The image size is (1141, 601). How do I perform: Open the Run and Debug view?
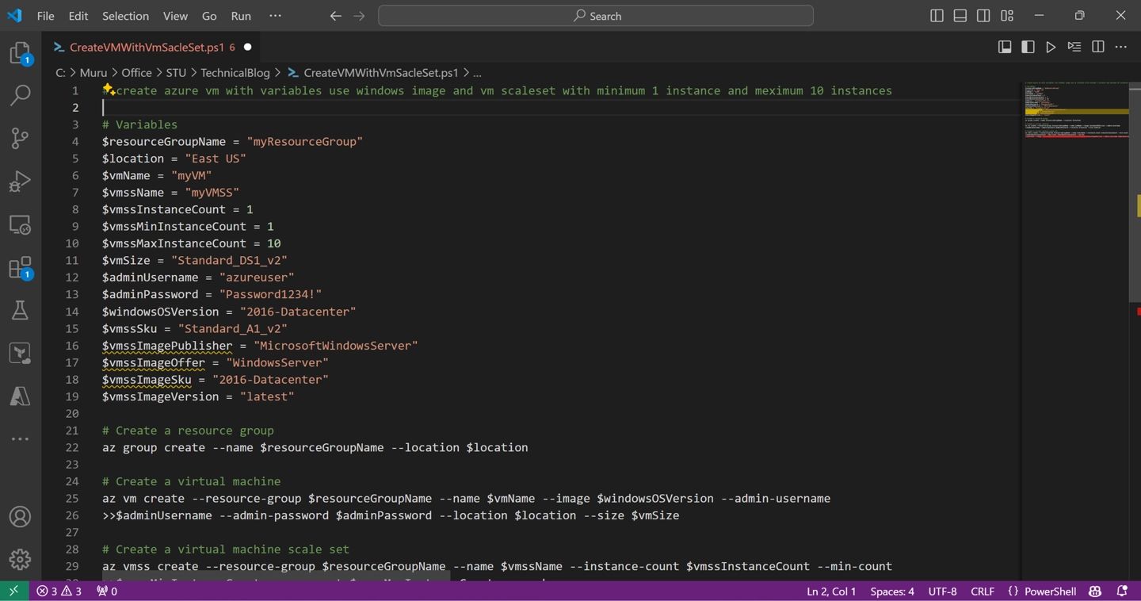[20, 182]
